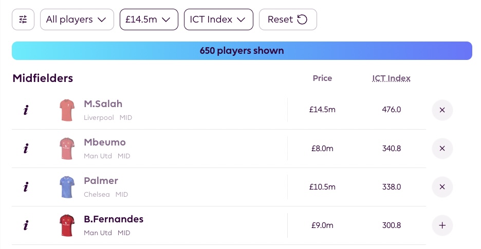This screenshot has height=249, width=481.
Task: Reset all player filters
Action: click(288, 19)
